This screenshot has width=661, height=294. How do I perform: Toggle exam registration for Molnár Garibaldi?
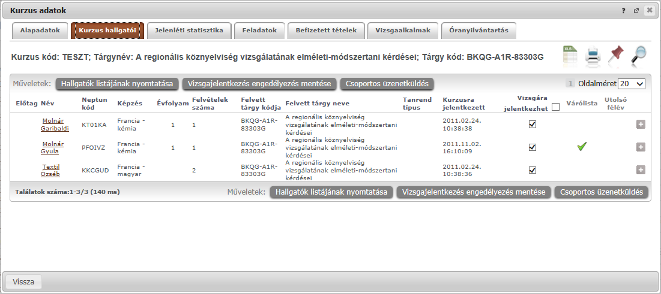tap(533, 124)
